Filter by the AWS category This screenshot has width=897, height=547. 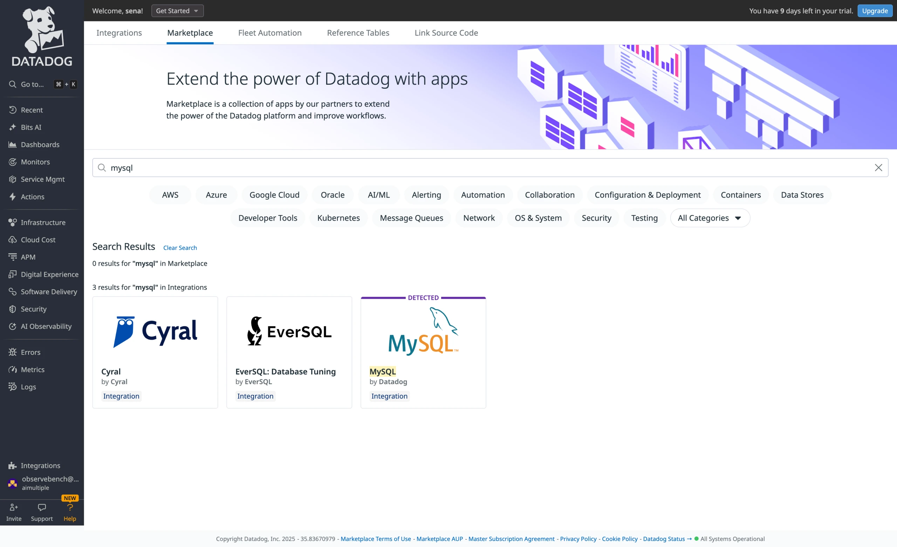(170, 195)
